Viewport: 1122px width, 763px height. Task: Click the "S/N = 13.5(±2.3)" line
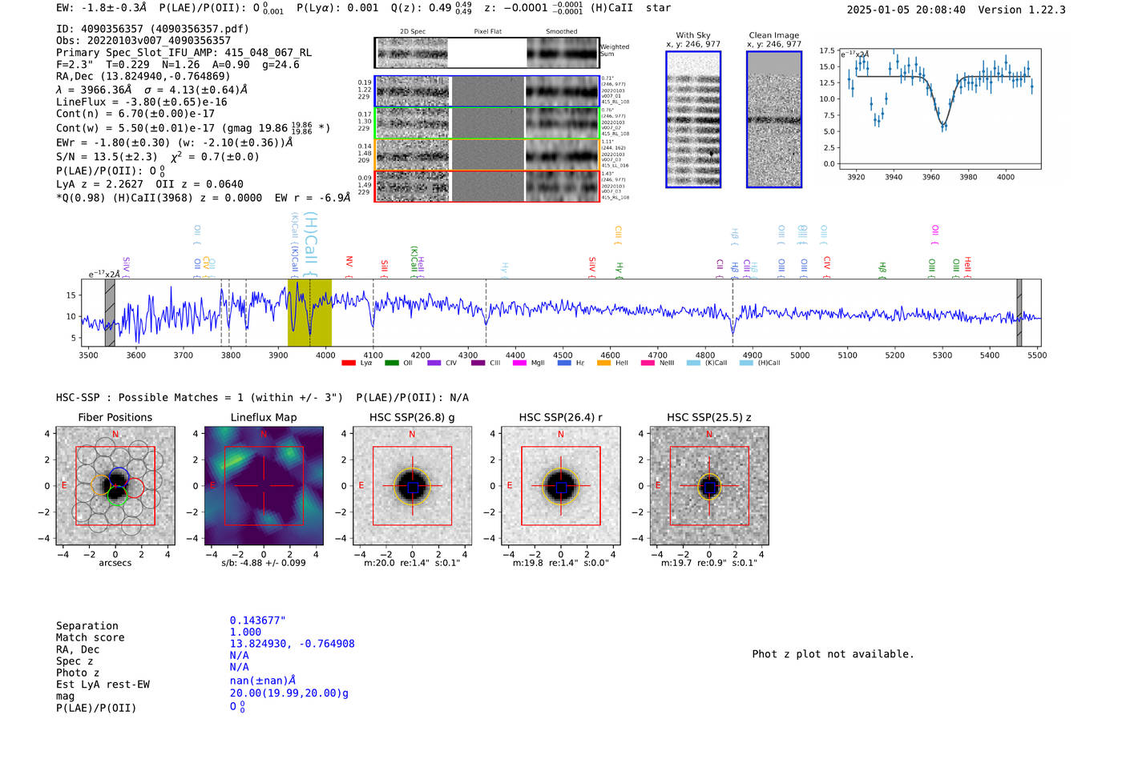click(157, 157)
